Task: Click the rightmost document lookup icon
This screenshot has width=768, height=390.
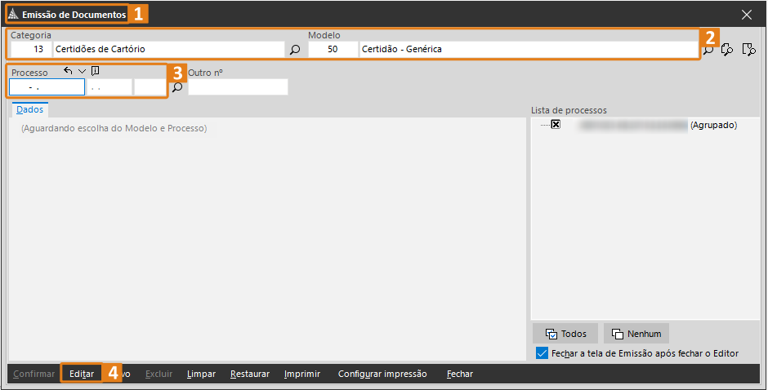Action: coord(748,50)
